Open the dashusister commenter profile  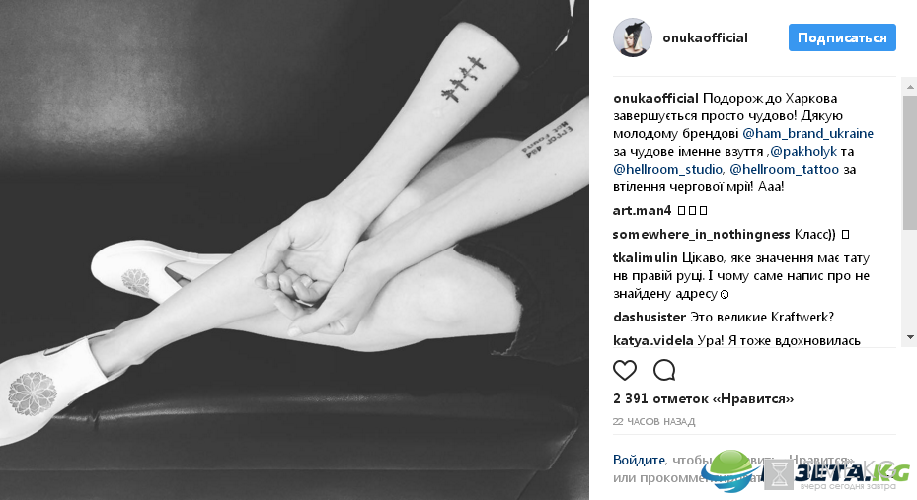point(650,318)
